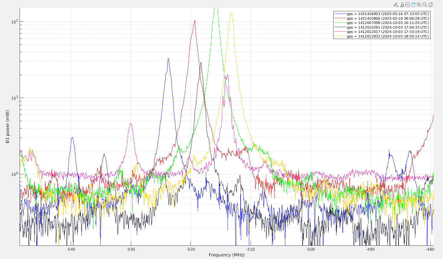Enable the data tips tool
Image resolution: width=443 pixels, height=259 pixels.
click(x=407, y=5)
